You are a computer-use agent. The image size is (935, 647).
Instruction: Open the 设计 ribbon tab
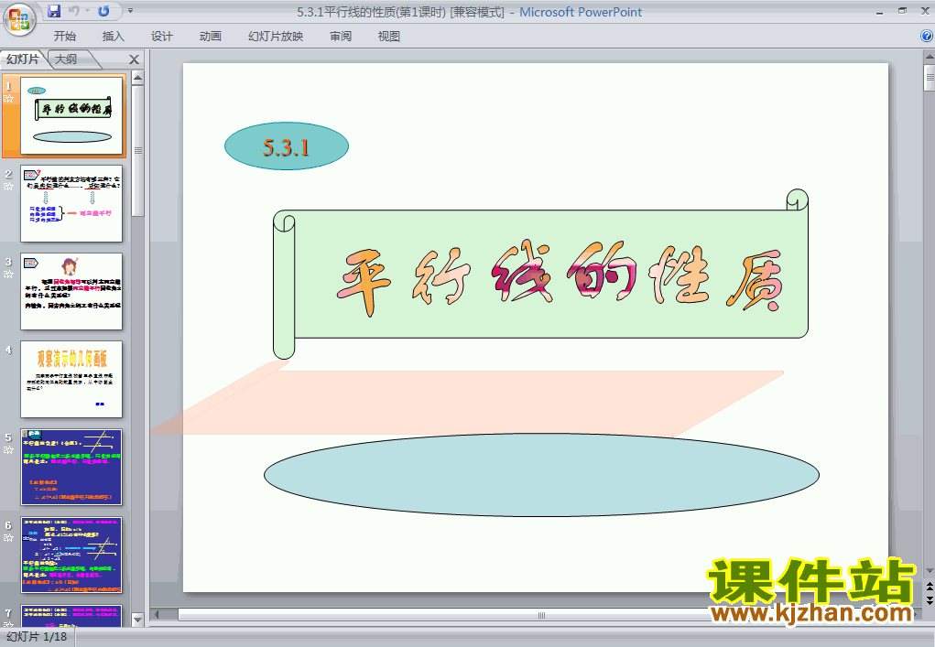[x=161, y=37]
